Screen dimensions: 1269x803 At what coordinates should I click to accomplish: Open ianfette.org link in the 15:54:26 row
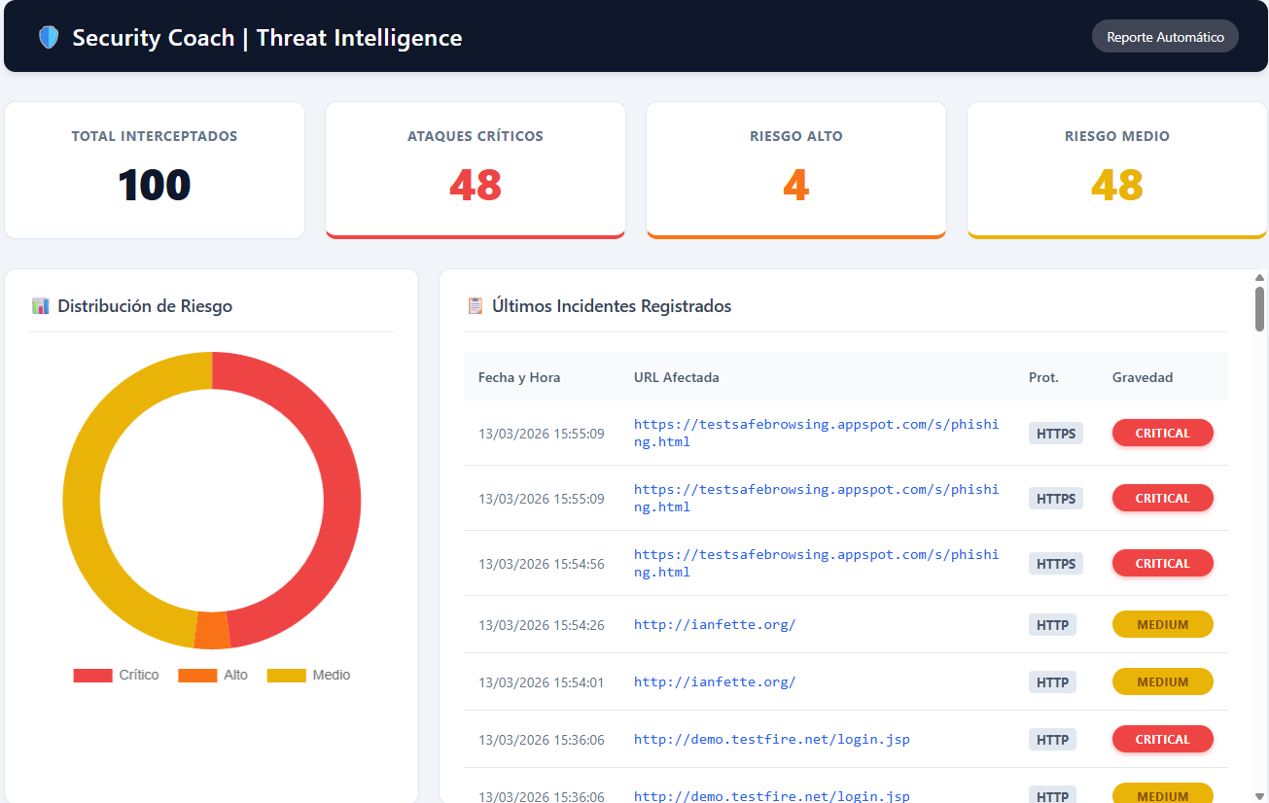coord(715,624)
